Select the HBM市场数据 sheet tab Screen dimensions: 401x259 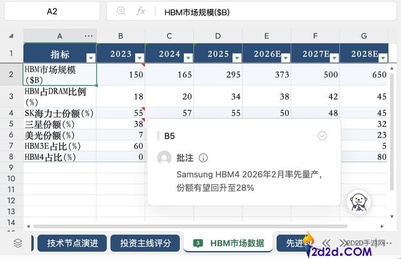point(228,243)
